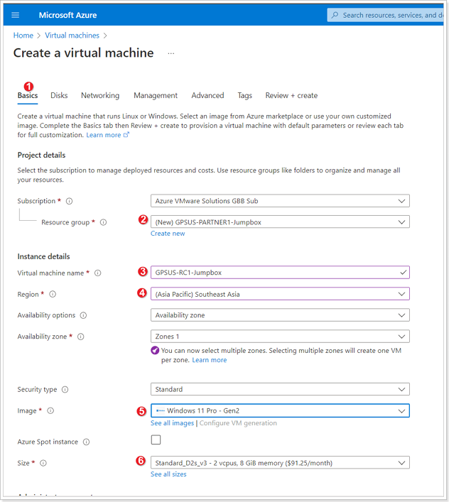449x502 pixels.
Task: Open the Image dropdown
Action: pos(280,410)
